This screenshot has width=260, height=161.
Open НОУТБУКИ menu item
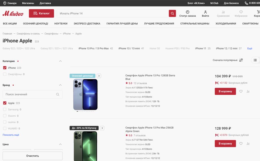pyautogui.click(x=61, y=23)
